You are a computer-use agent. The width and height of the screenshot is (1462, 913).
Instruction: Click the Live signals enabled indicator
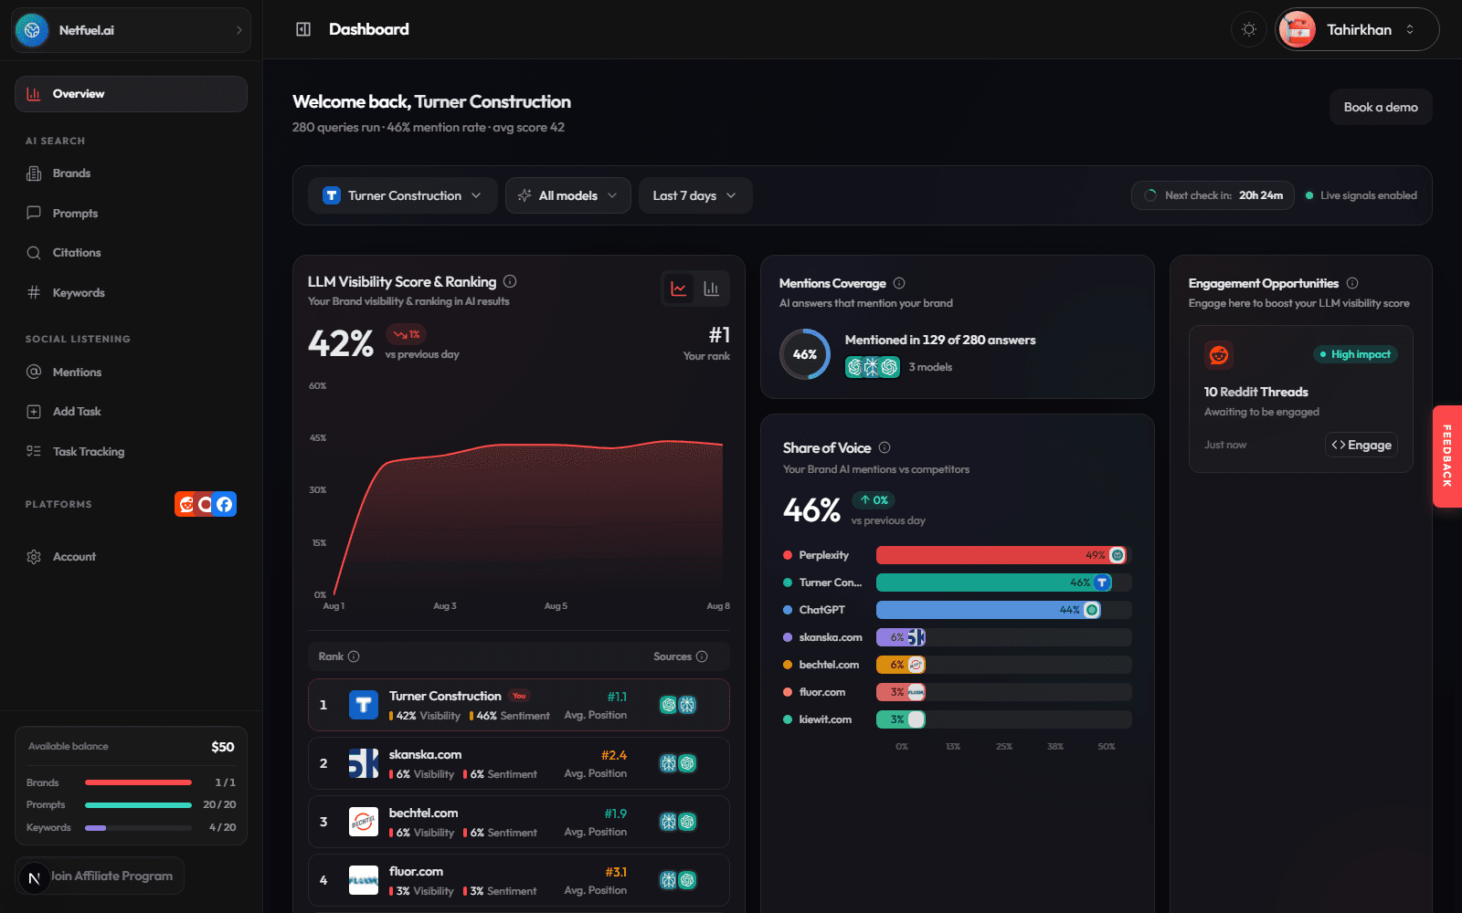tap(1361, 195)
